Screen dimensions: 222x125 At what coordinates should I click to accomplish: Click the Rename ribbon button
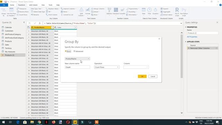[35, 15]
